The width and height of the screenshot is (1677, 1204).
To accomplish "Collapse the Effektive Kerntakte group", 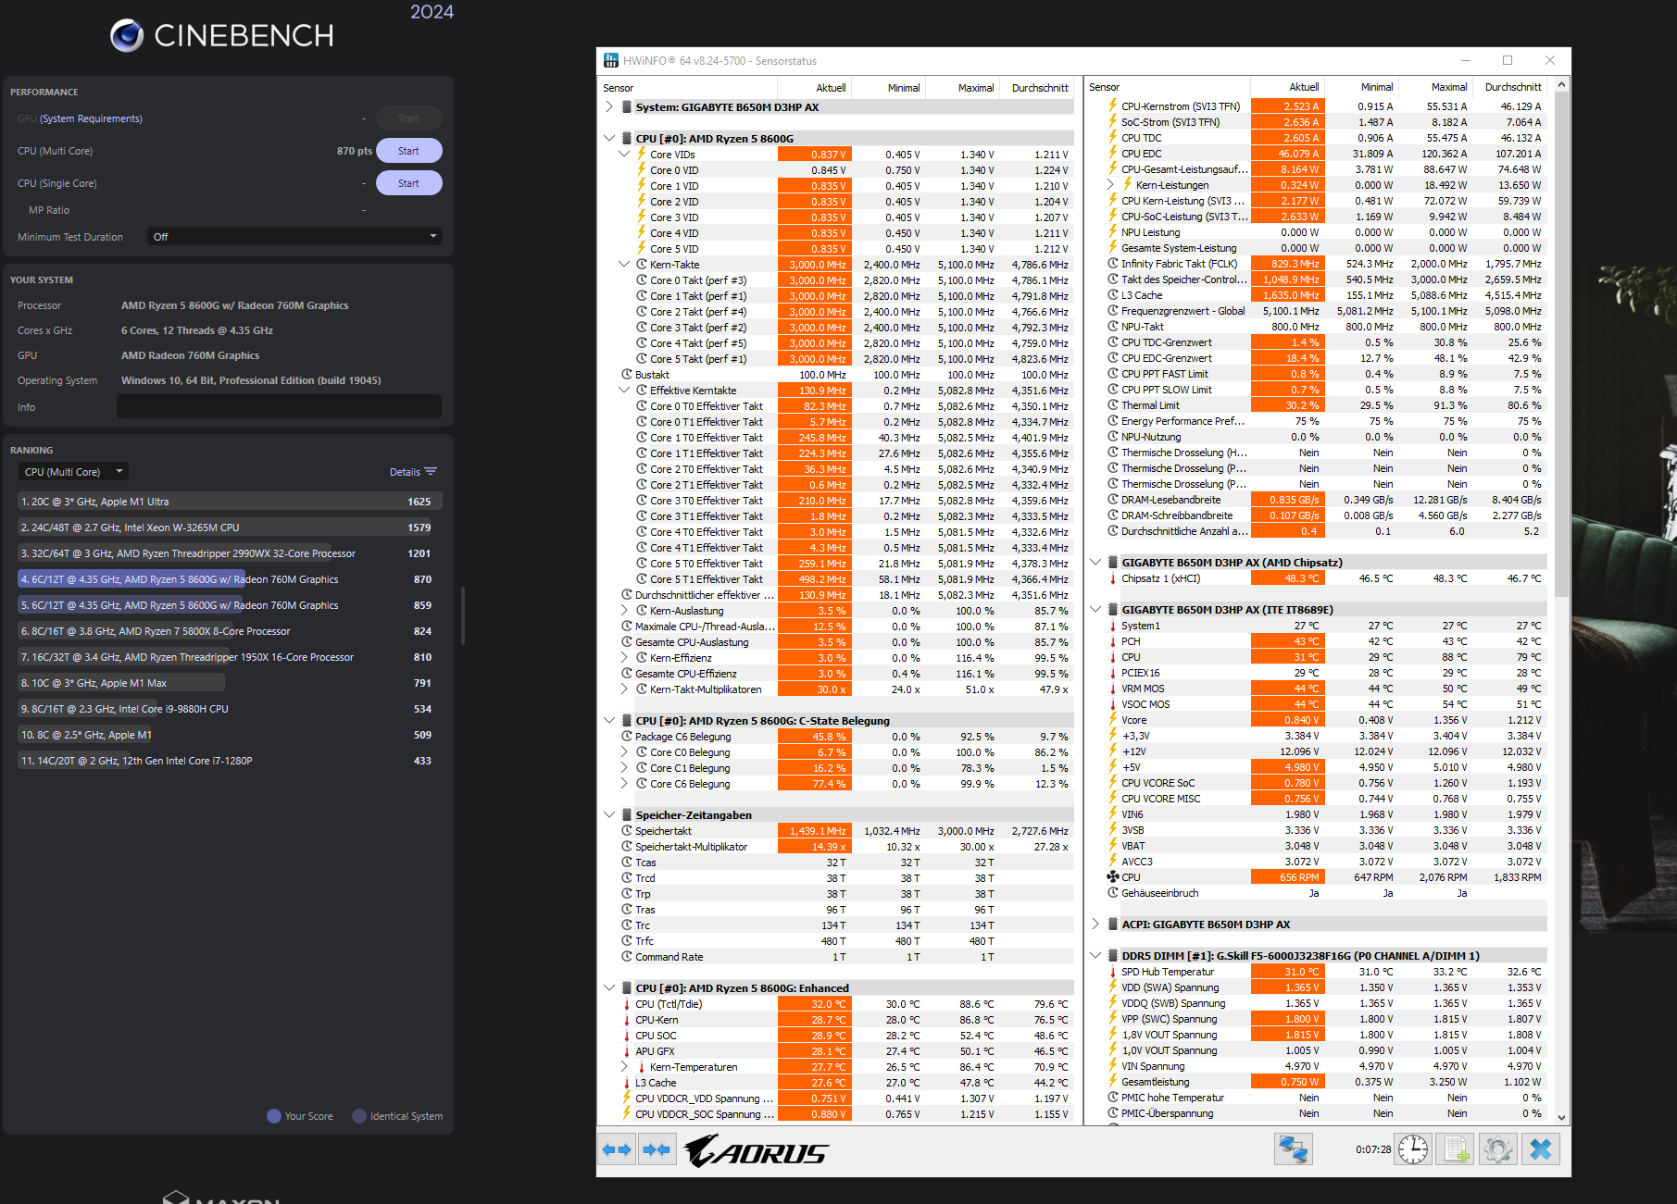I will click(624, 391).
